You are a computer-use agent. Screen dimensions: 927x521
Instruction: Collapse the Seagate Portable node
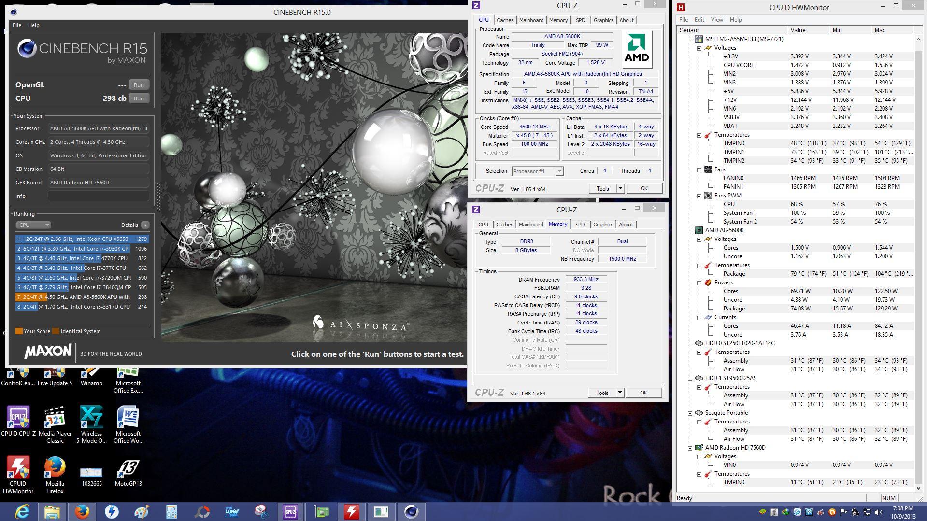point(690,413)
